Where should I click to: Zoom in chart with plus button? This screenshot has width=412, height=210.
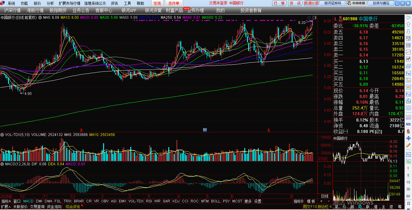(x=321, y=201)
